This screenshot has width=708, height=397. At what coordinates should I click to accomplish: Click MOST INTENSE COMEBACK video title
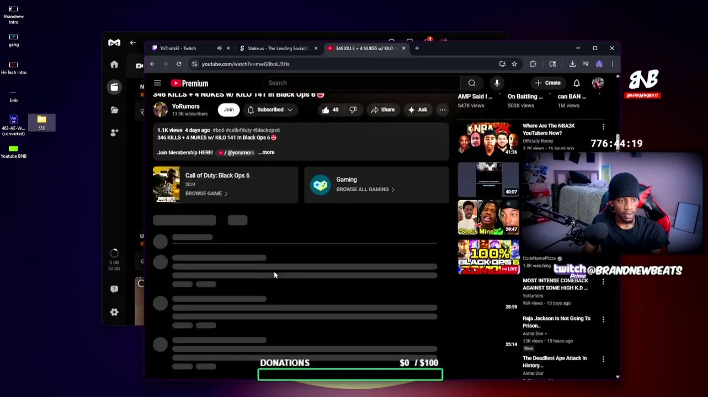[x=555, y=284]
